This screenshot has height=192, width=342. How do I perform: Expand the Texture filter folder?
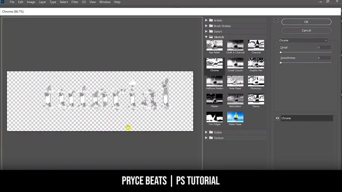[206, 138]
